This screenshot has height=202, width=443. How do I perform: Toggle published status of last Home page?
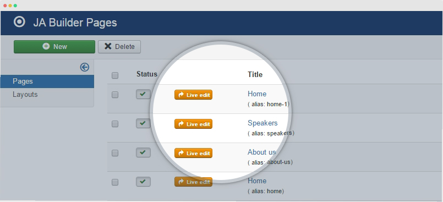click(143, 182)
